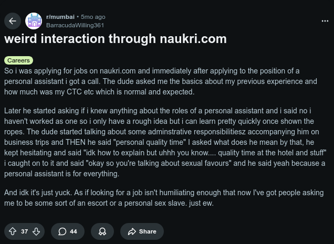Click the Share button label
This screenshot has height=244, width=334.
click(148, 231)
